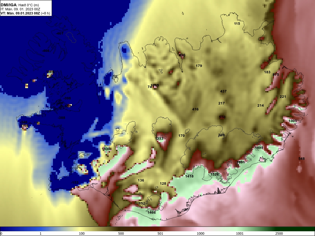Image resolution: width=315 pixels, height=236 pixels.
Task: Pick the 214 map value
Action: click(261, 105)
